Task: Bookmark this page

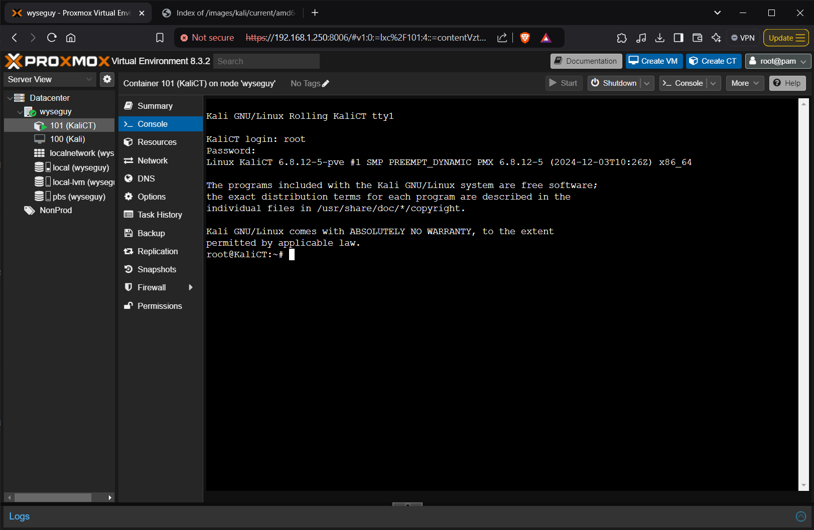Action: pyautogui.click(x=160, y=38)
